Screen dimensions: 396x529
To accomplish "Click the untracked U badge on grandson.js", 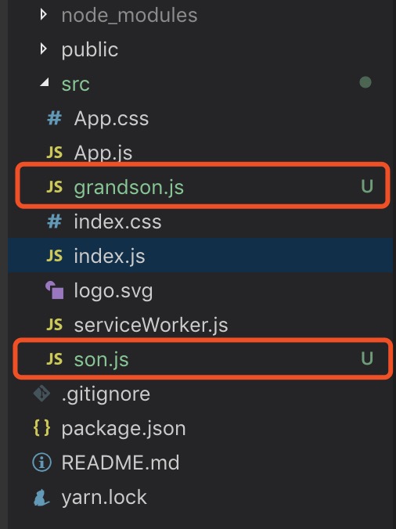I will [x=367, y=186].
